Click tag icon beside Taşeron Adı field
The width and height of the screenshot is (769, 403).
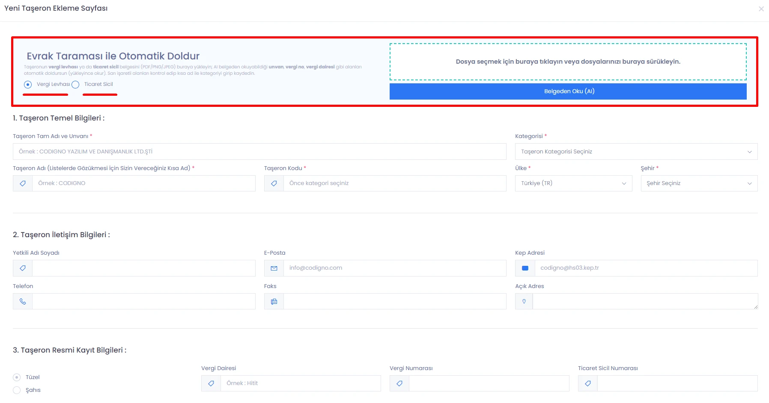tap(23, 183)
